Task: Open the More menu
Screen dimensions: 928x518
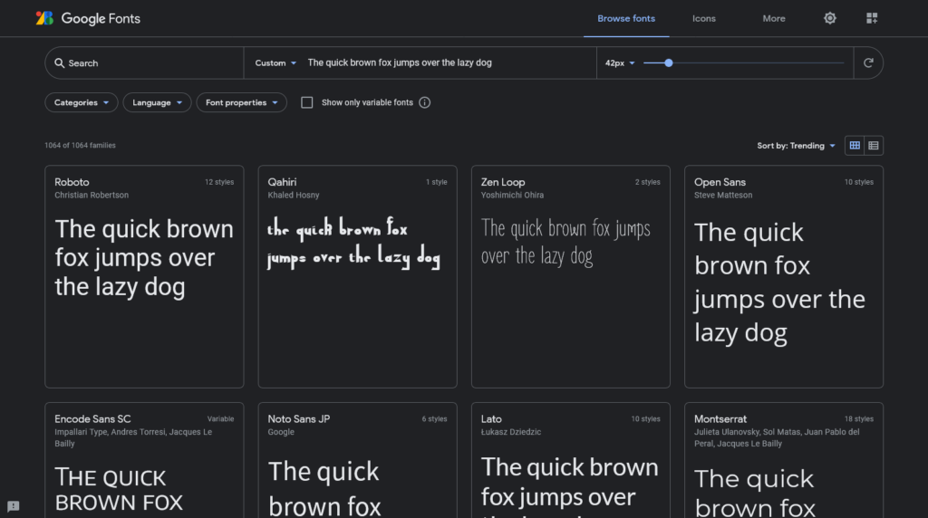Action: click(774, 18)
